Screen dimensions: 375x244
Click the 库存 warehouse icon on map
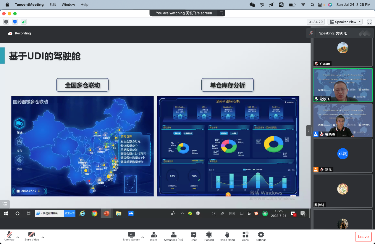[x=20, y=142]
